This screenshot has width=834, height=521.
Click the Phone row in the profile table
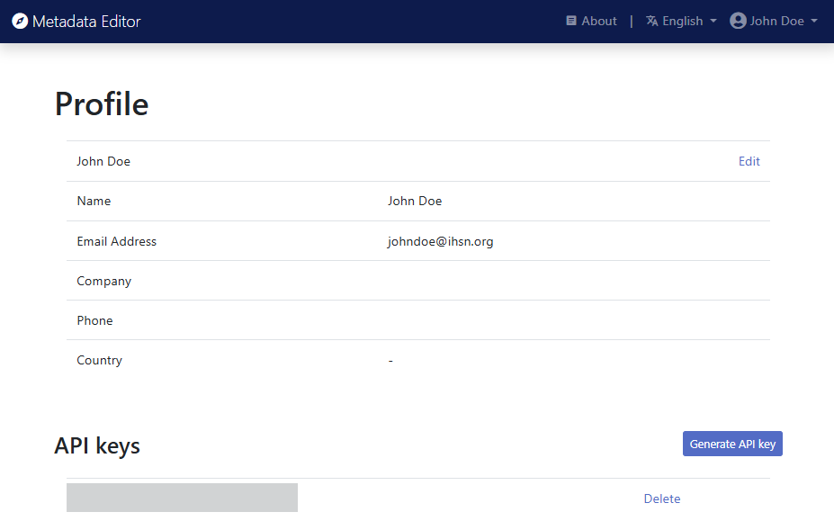94,319
